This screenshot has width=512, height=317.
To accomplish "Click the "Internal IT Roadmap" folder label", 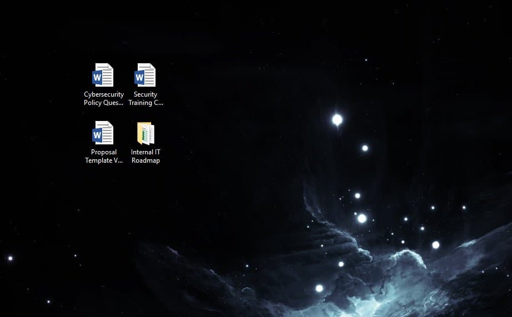I will click(x=145, y=156).
